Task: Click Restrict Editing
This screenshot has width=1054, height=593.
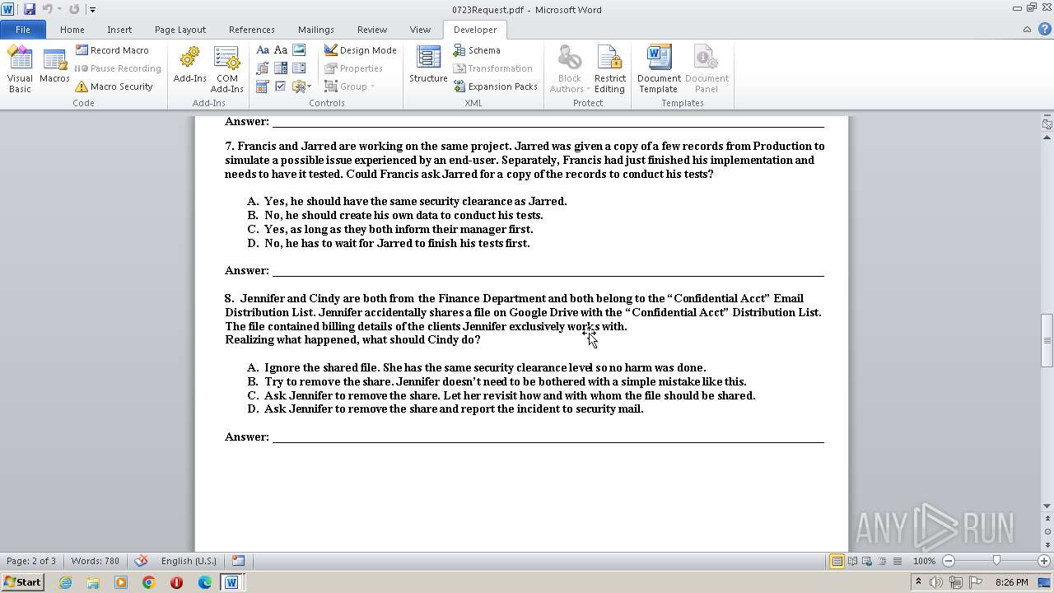Action: [609, 69]
